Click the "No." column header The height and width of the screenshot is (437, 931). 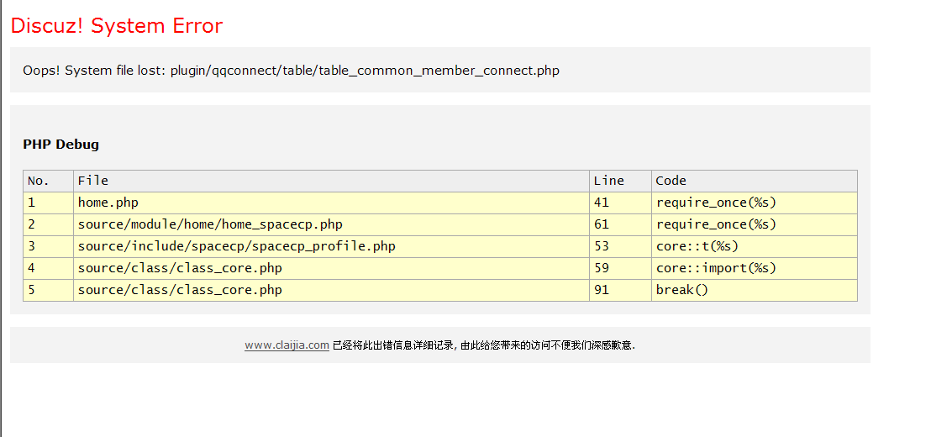coord(39,181)
